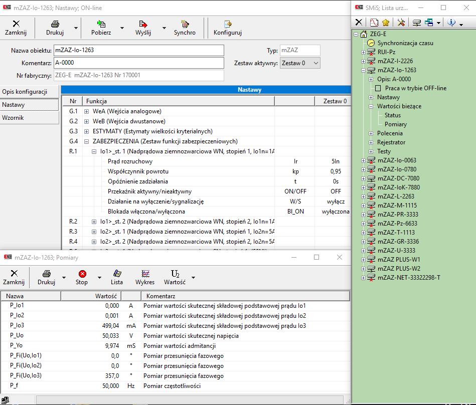
Task: Click the Synchro toolbar icon
Action: point(185,24)
